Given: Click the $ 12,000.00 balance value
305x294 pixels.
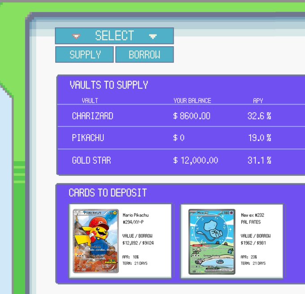Looking at the screenshot, I should coord(196,160).
